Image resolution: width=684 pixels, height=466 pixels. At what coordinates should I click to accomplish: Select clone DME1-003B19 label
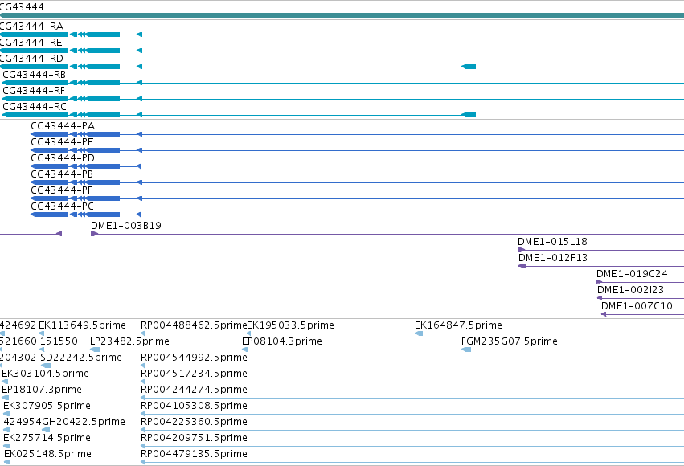[126, 226]
